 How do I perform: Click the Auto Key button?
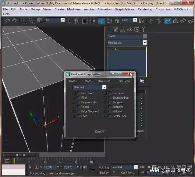click(x=104, y=167)
